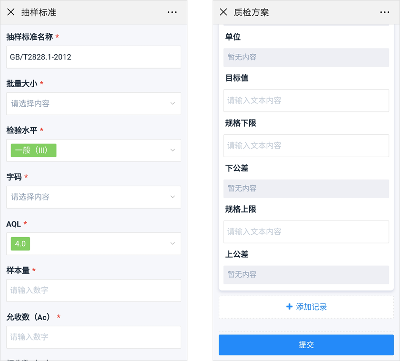Viewport: 400px width, 361px height.
Task: Focus the 样本量 number input
Action: coord(94,291)
